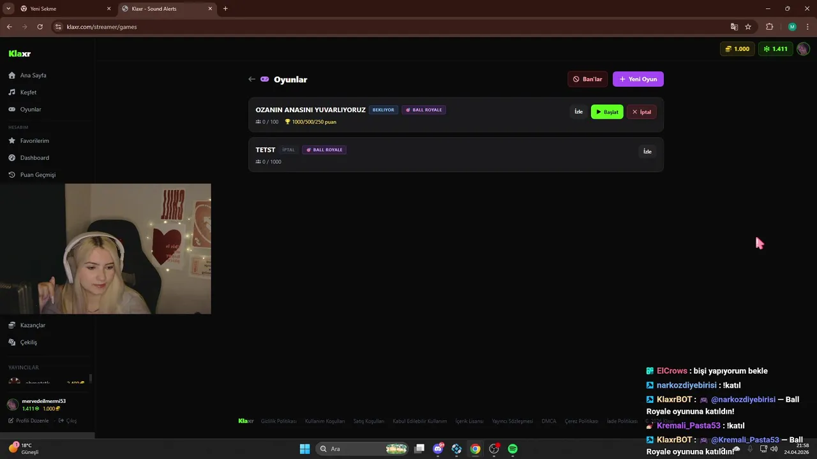Start the game with Başlat button
Image resolution: width=817 pixels, height=459 pixels.
[607, 112]
